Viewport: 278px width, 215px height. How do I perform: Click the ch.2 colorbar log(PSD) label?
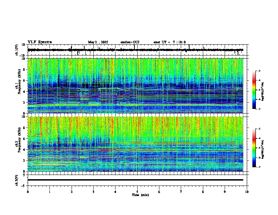pos(263,149)
